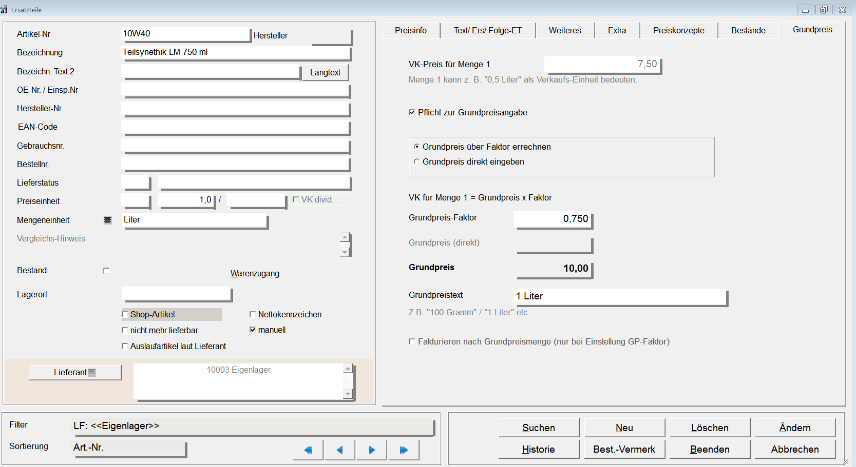The height and width of the screenshot is (467, 856).
Task: Switch to the Bestände tab
Action: 748,30
